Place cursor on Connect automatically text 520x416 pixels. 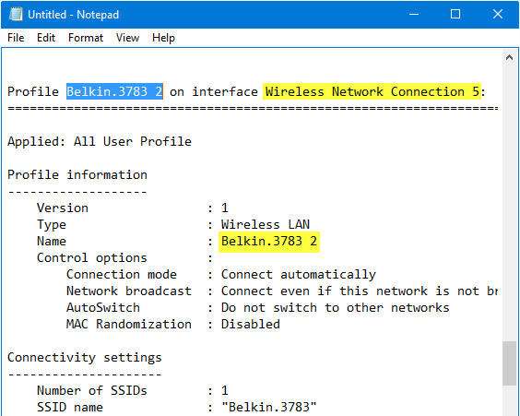[x=299, y=274]
